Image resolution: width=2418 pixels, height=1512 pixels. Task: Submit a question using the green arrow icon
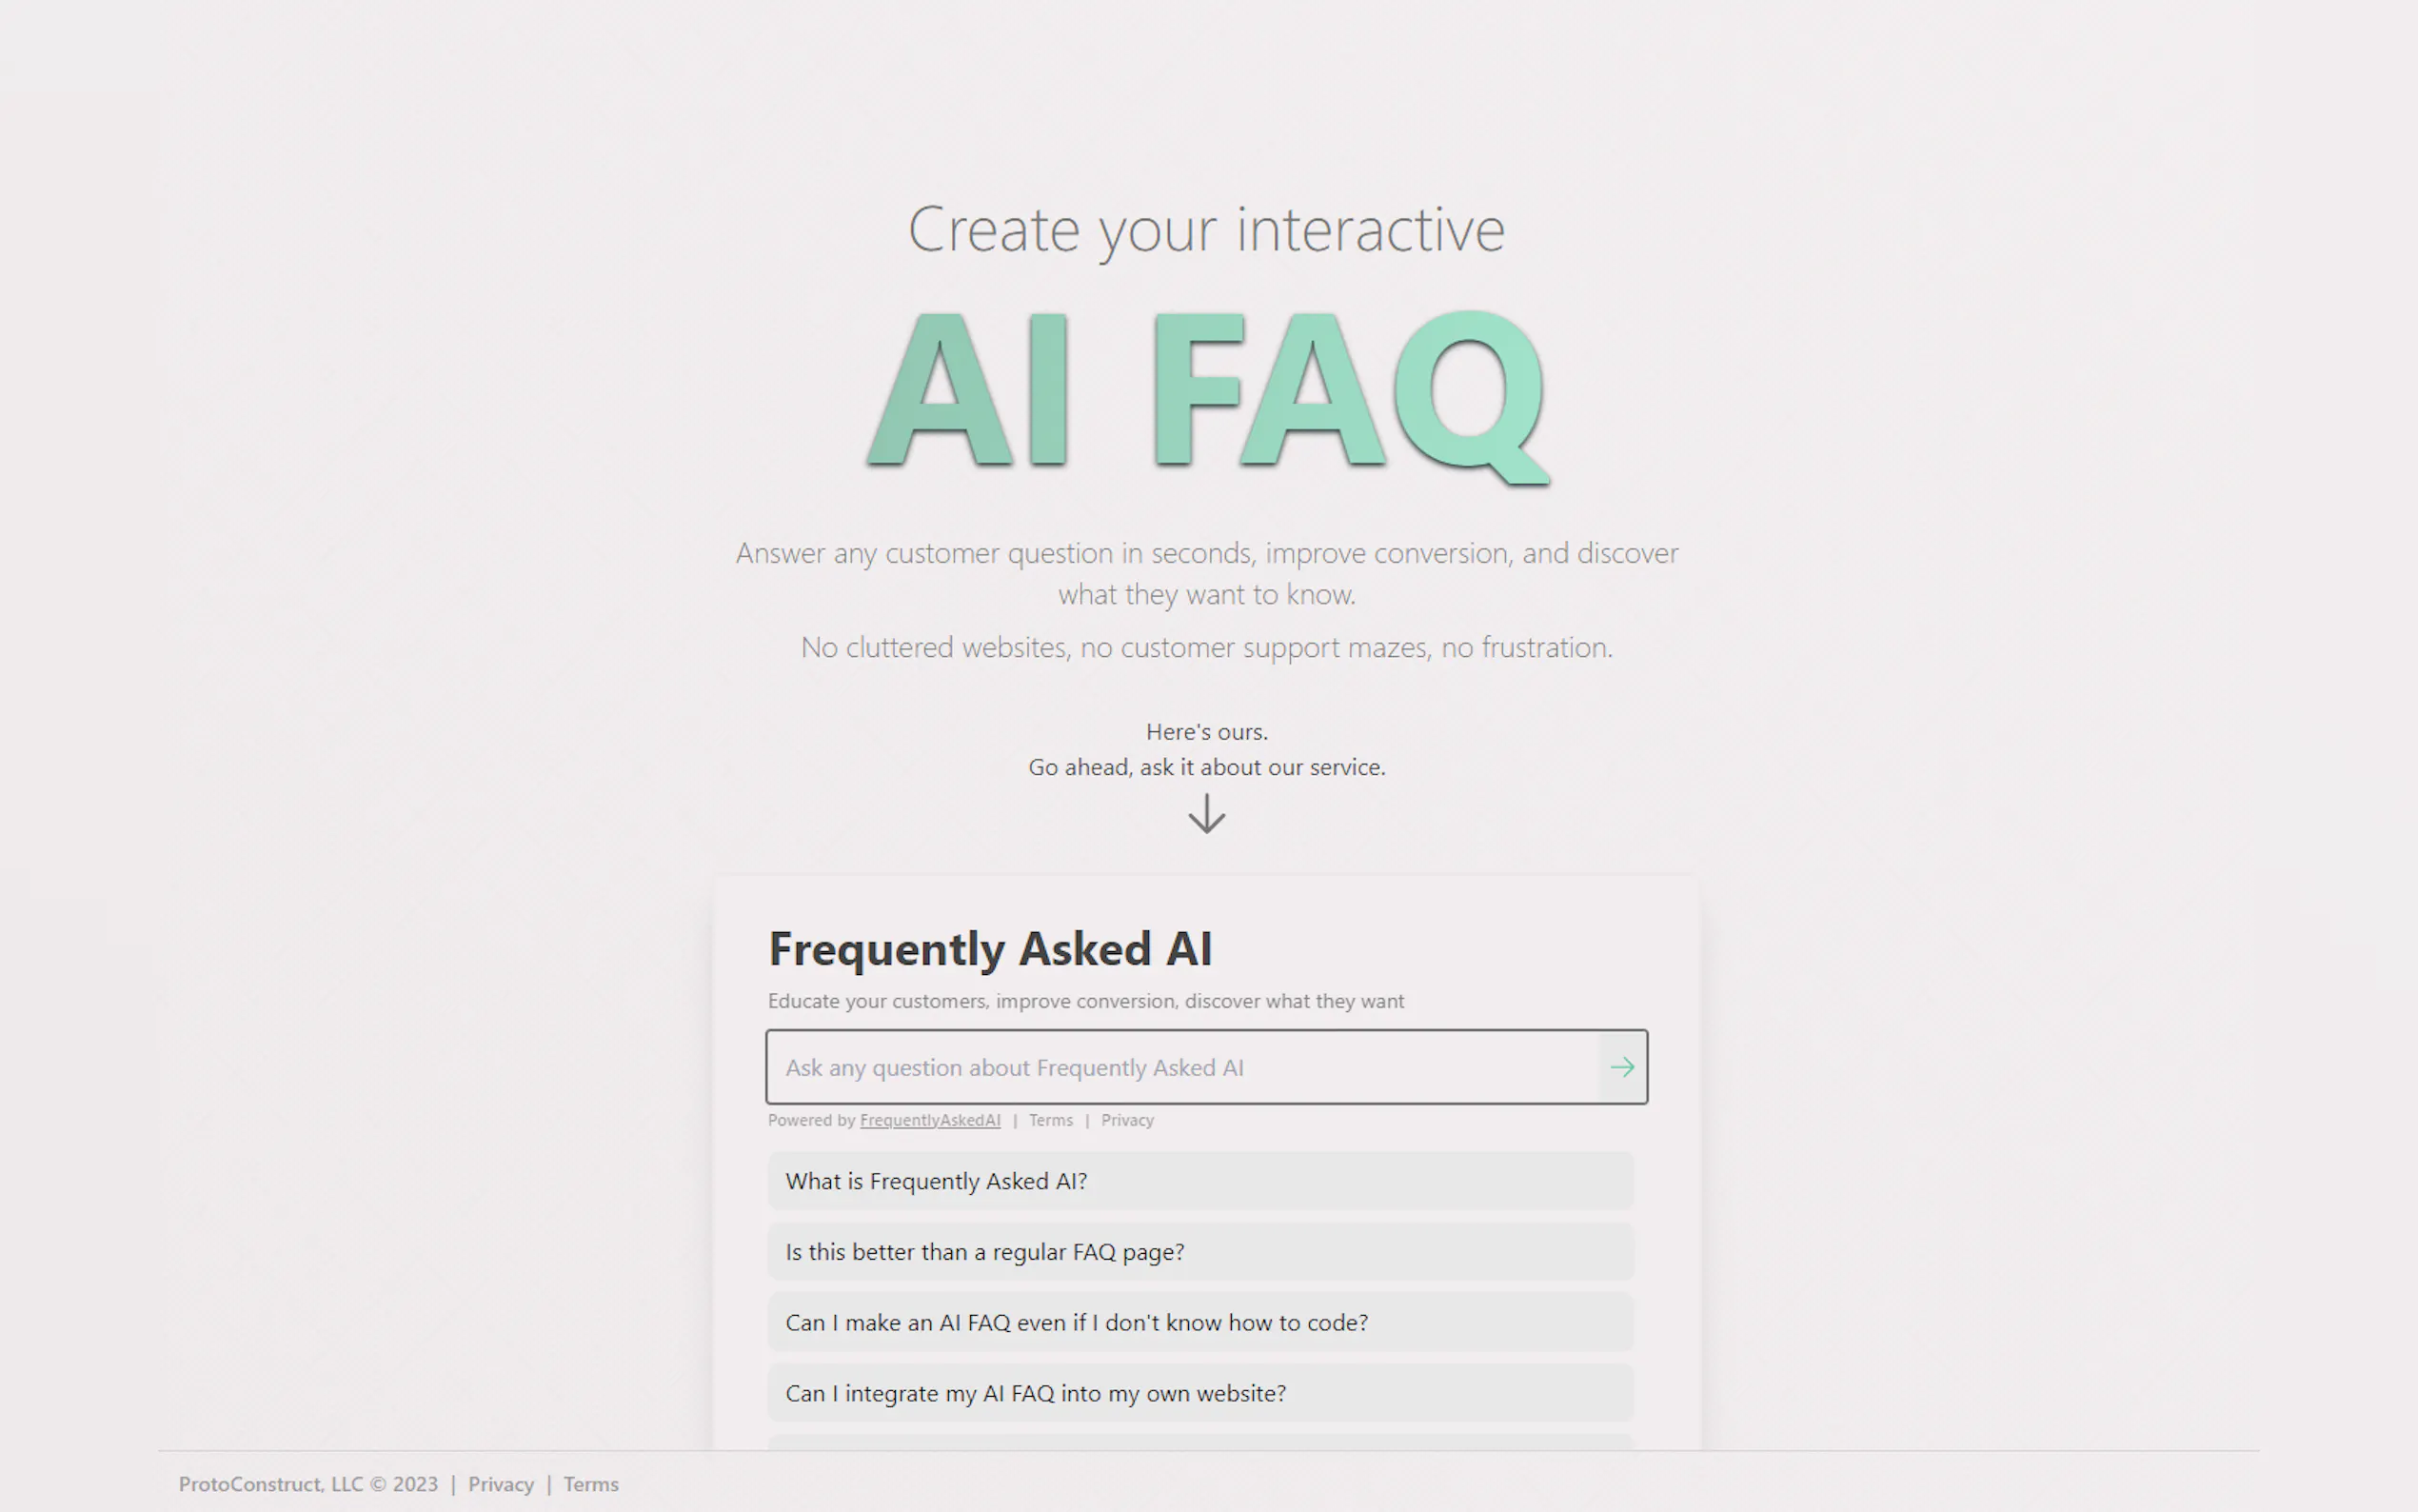click(1621, 1067)
